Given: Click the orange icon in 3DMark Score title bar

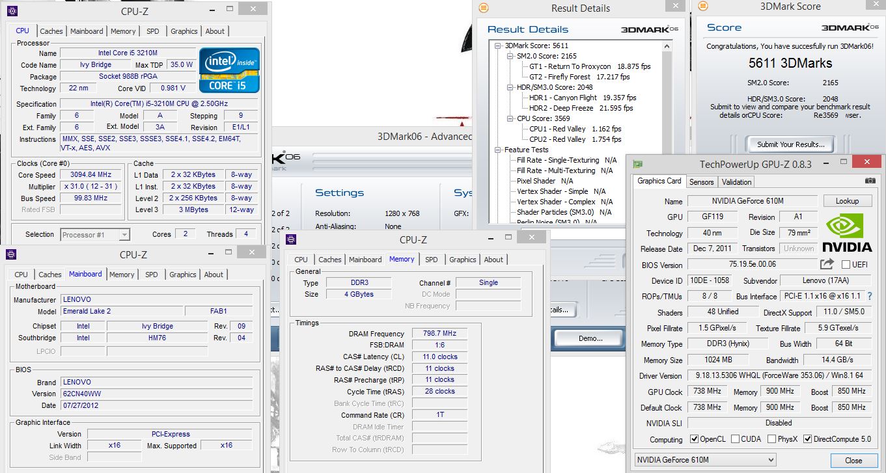Looking at the screenshot, I should (x=702, y=7).
